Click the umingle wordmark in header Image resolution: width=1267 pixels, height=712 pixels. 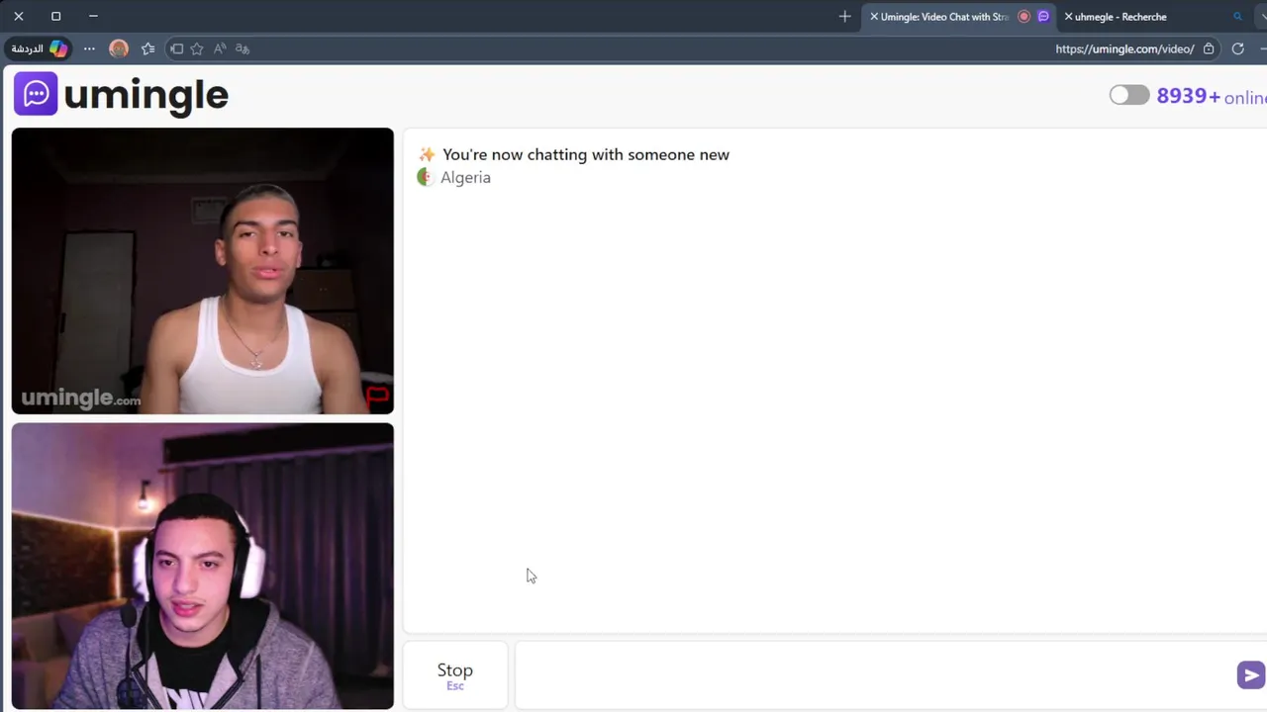pos(146,95)
